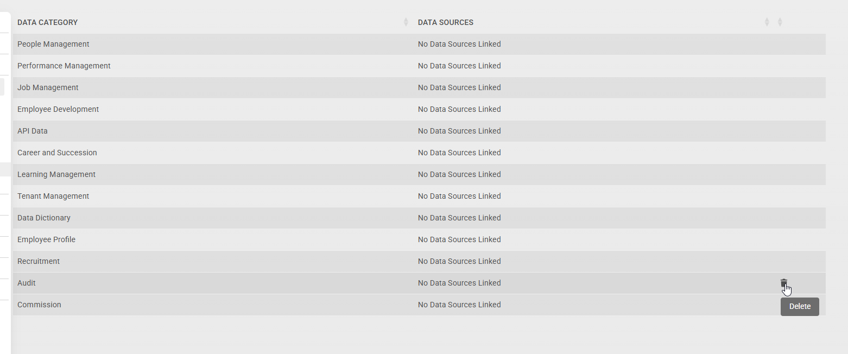This screenshot has height=354, width=848.
Task: Select the Delete tooltip button
Action: pos(799,306)
